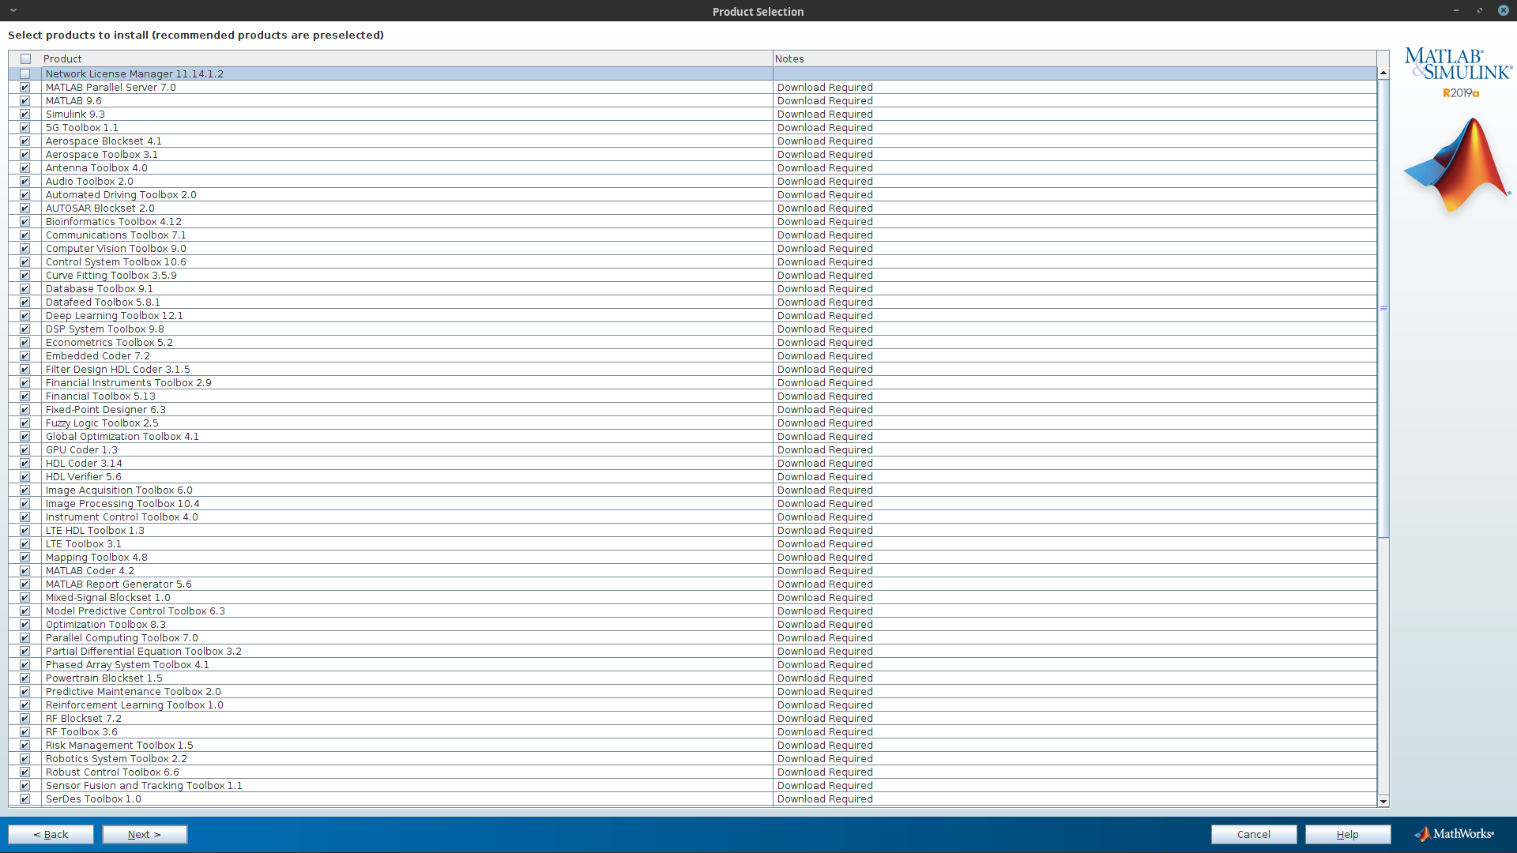Uncheck 5G Toolbox 1.1
Viewport: 1517px width, 853px height.
tap(25, 128)
